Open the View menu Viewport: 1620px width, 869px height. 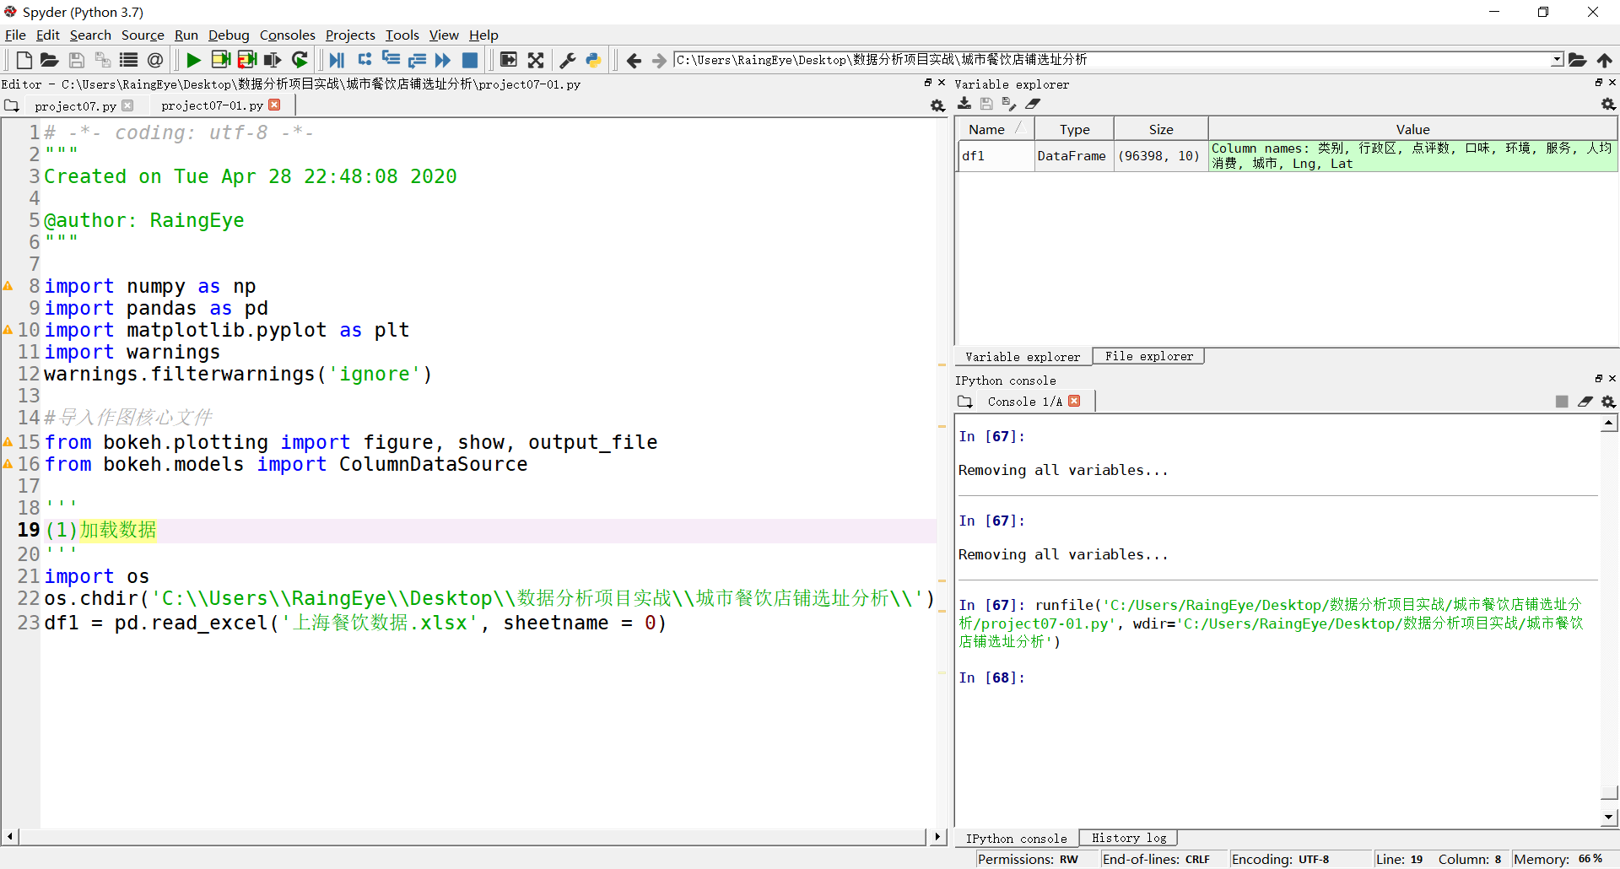(444, 35)
